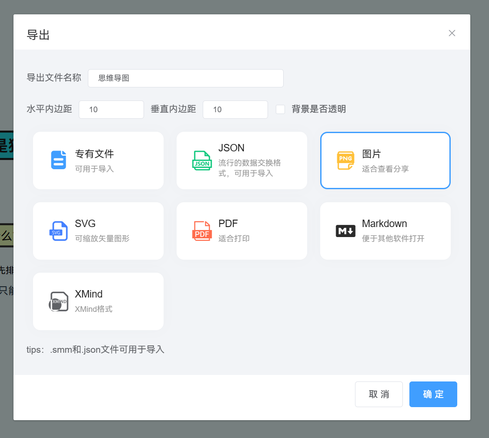Click the gray XMind file icon
The height and width of the screenshot is (438, 489).
coord(59,301)
